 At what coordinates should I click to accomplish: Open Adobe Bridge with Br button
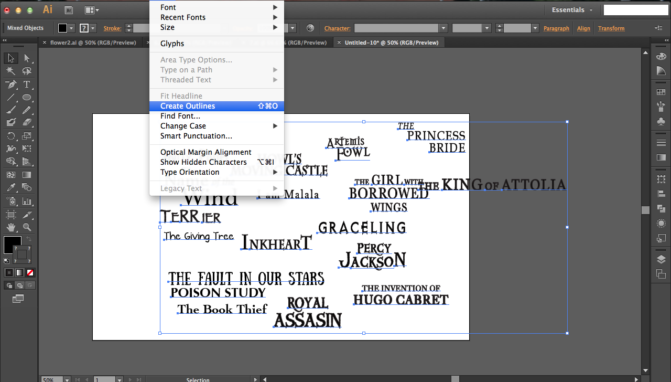pos(69,10)
